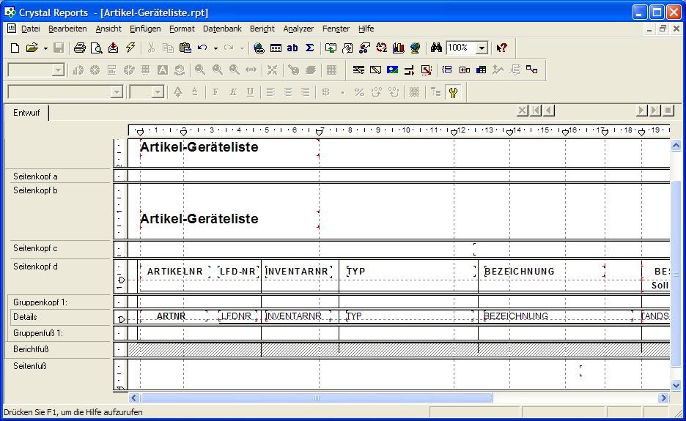Select the Insert Box tool icon
Image resolution: width=686 pixels, height=421 pixels.
pyautogui.click(x=375, y=70)
